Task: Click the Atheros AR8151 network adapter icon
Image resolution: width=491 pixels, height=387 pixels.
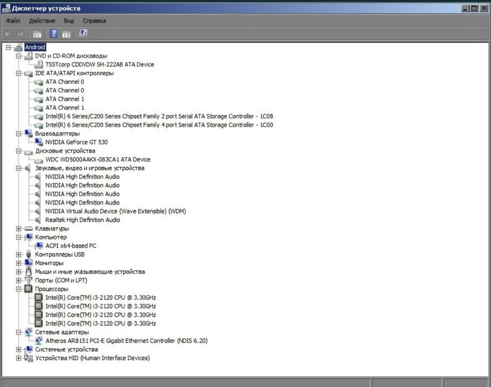Action: (x=39, y=341)
